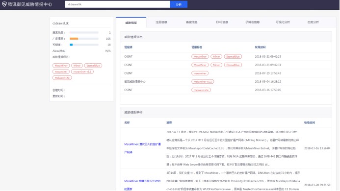Viewport: 340px width, 191px height.
Task: Click the 情报标签 column header
Action: [x=197, y=47]
